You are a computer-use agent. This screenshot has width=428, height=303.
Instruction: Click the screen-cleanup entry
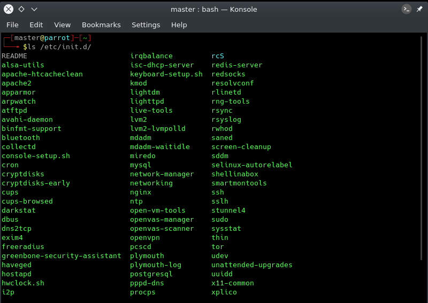[241, 147]
